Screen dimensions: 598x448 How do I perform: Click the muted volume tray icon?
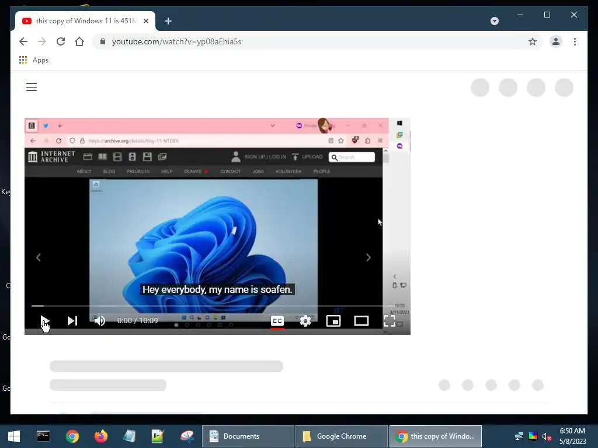547,436
